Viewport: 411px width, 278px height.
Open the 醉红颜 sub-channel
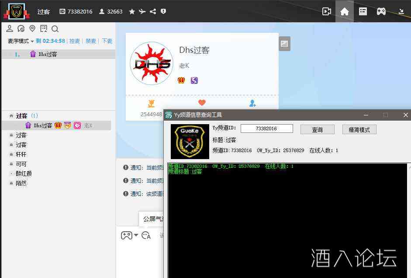pyautogui.click(x=24, y=174)
